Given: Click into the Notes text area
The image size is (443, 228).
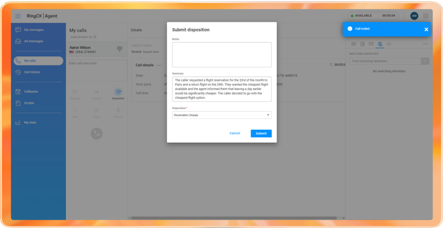Looking at the screenshot, I should coord(221,55).
